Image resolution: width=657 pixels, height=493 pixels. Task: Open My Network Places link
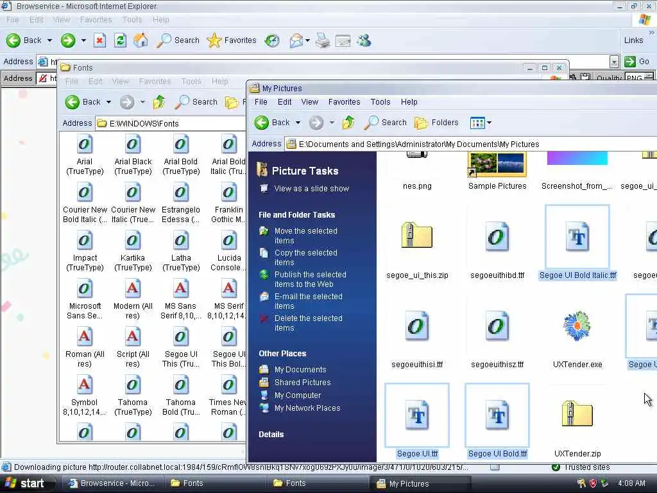pyautogui.click(x=307, y=408)
